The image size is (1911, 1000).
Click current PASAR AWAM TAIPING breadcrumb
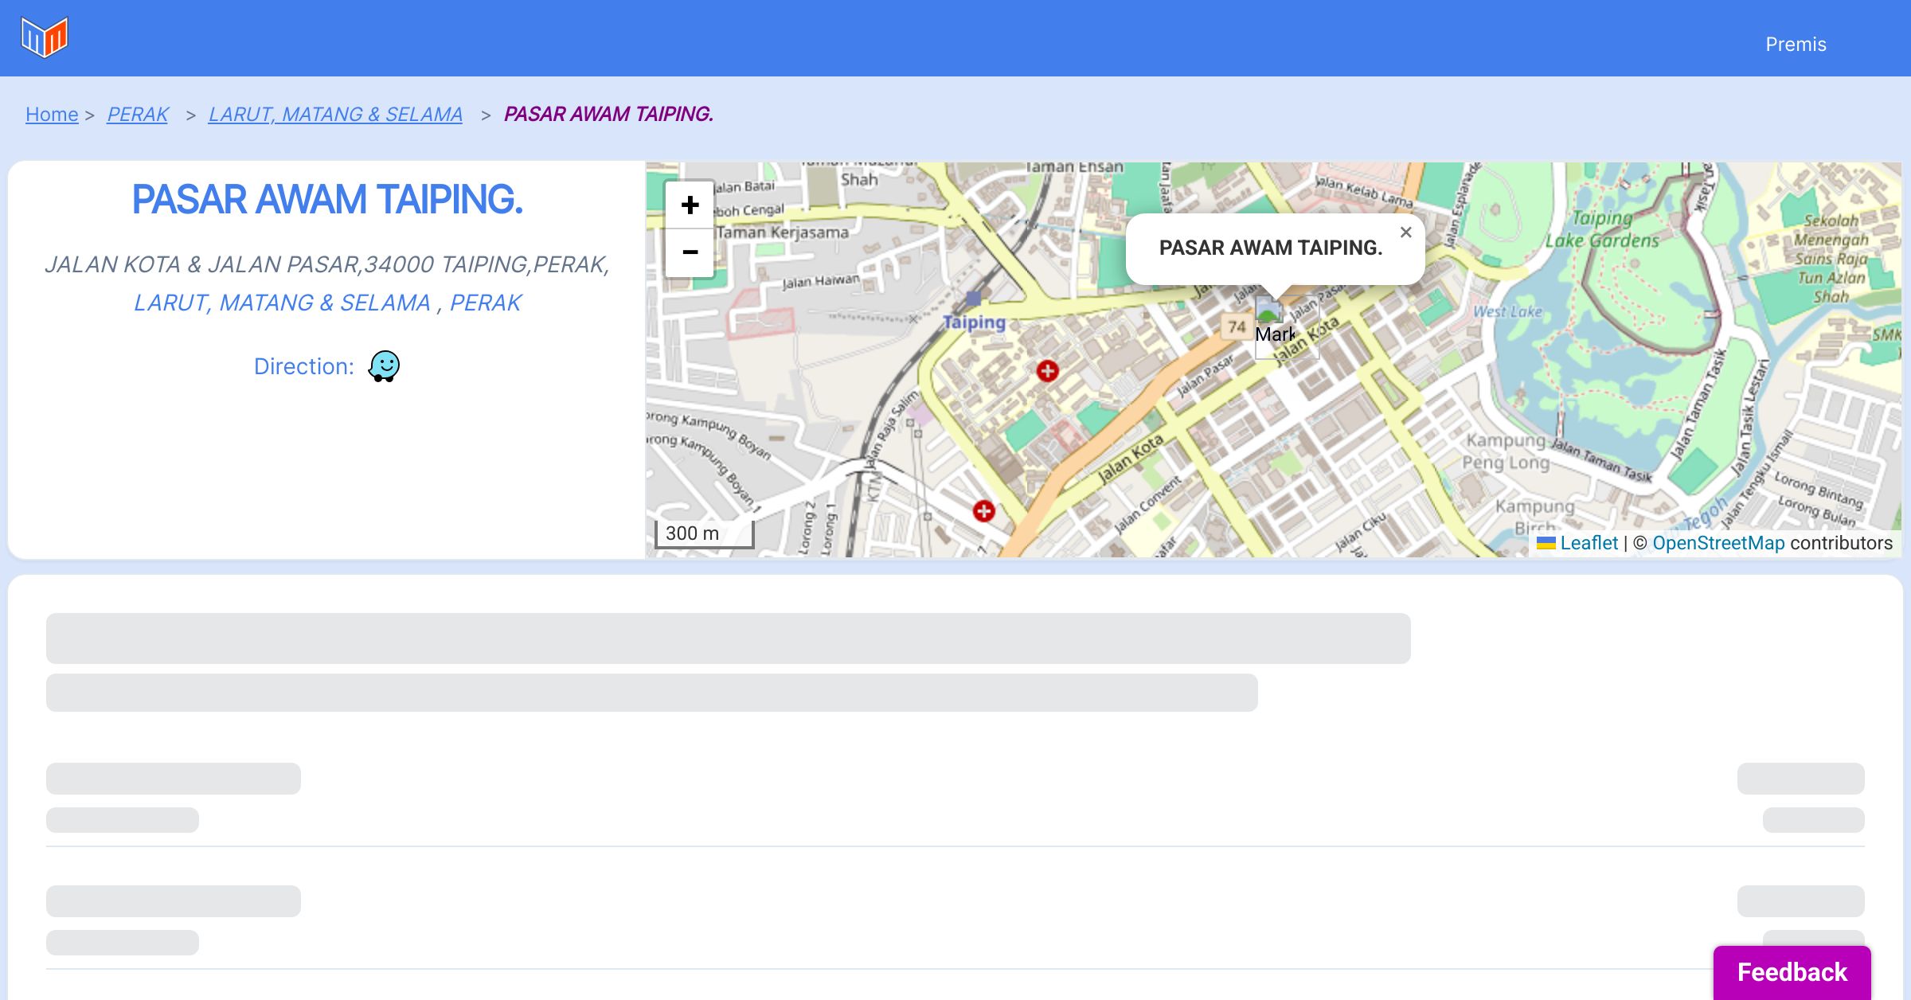(x=608, y=115)
